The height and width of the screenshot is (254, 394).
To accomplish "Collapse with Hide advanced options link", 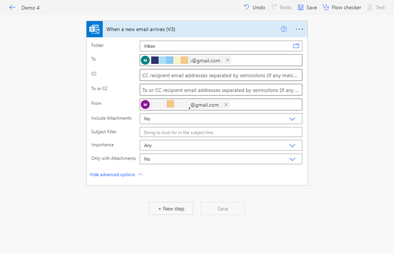I will point(112,174).
